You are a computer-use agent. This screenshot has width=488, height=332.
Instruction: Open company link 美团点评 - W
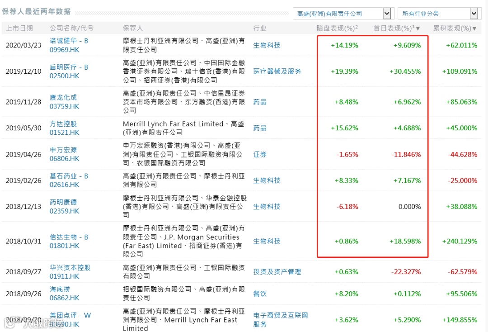click(70, 316)
